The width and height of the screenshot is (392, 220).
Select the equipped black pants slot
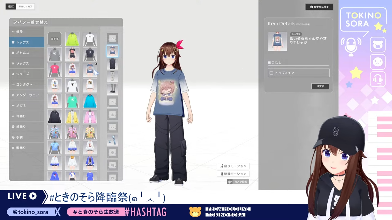tap(112, 64)
